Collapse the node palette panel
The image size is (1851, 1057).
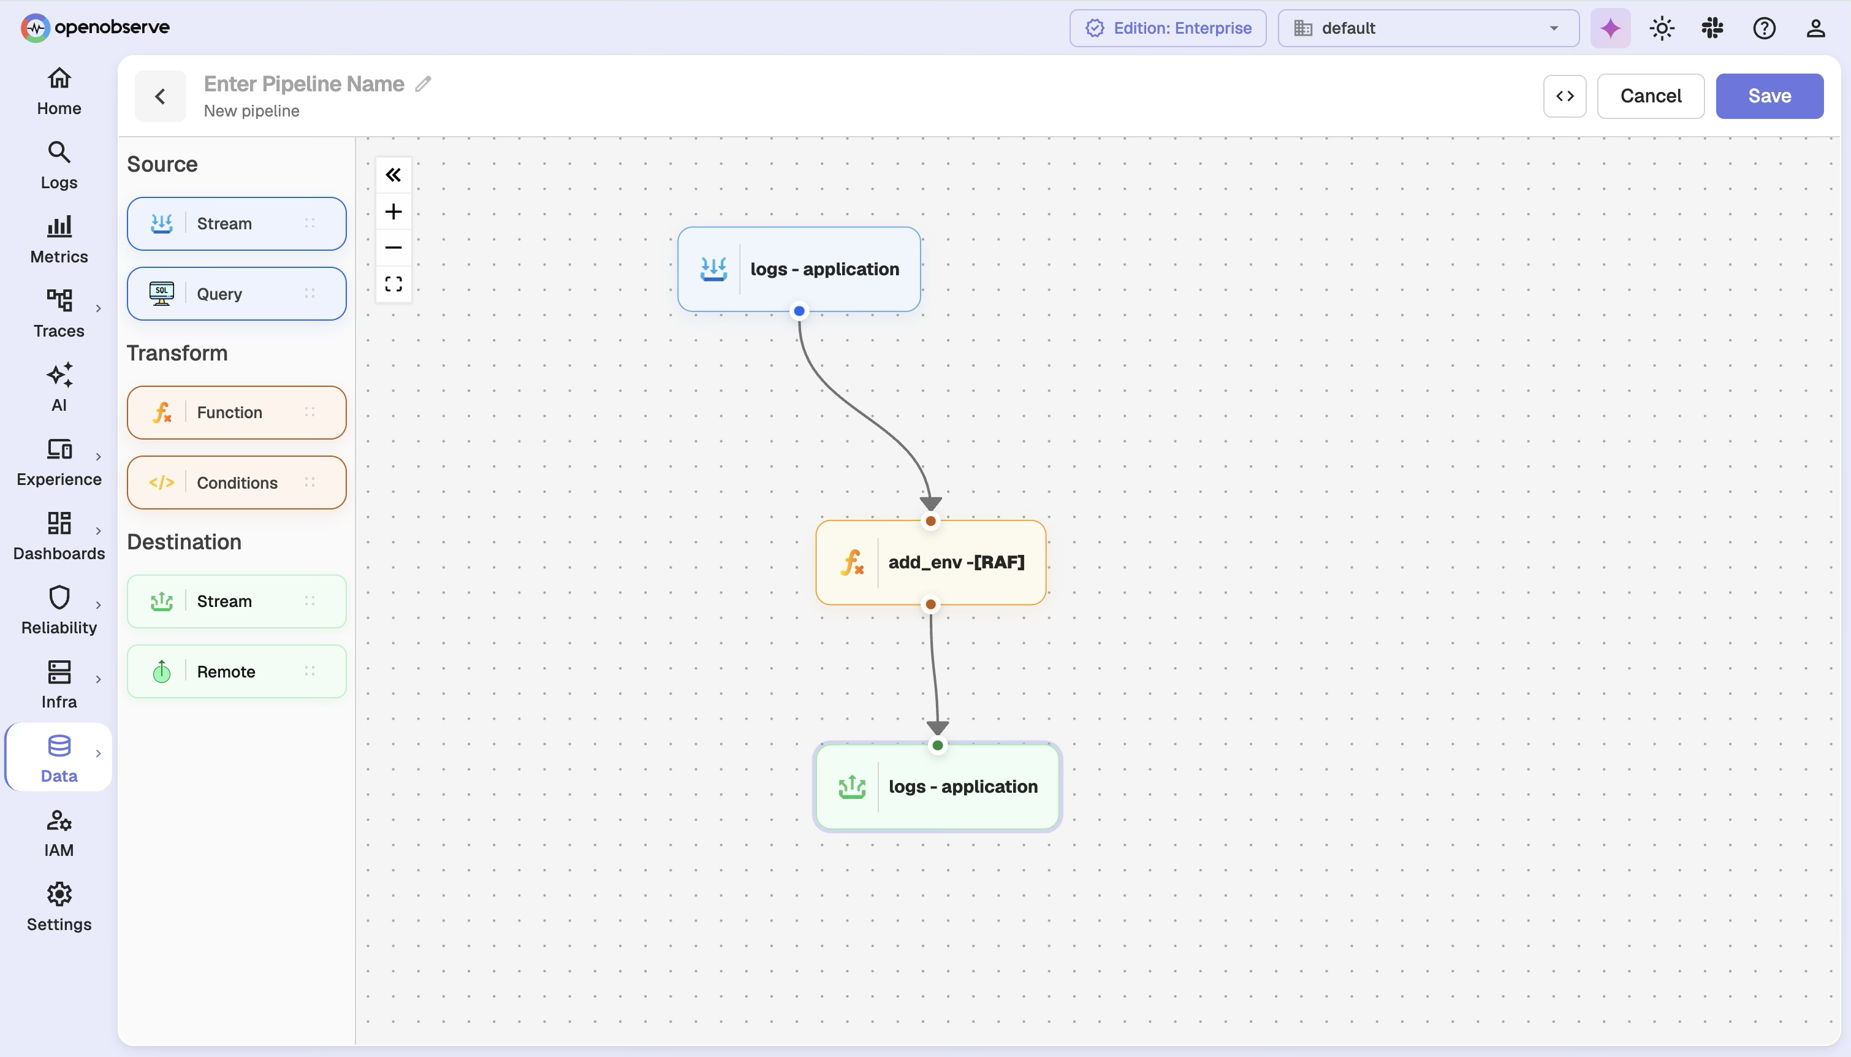393,175
